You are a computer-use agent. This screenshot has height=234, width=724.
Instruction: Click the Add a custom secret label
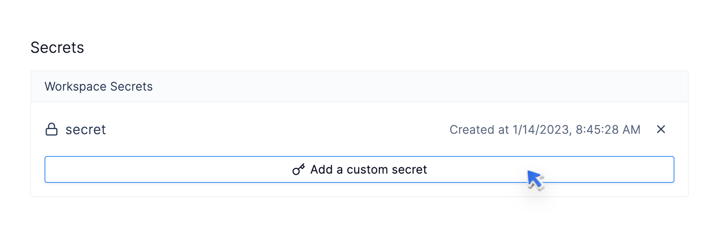point(368,169)
